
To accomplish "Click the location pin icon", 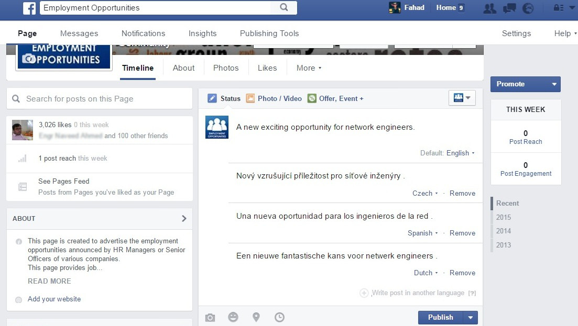I will click(x=256, y=317).
